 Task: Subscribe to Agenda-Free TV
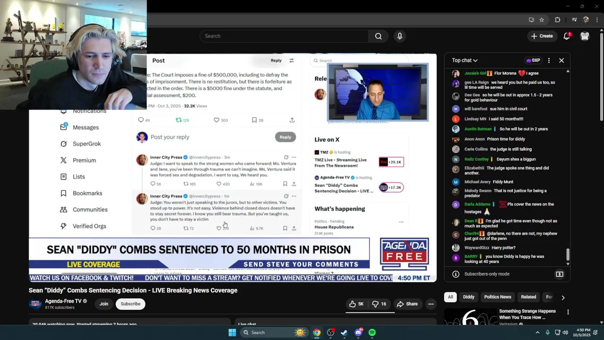[130, 304]
